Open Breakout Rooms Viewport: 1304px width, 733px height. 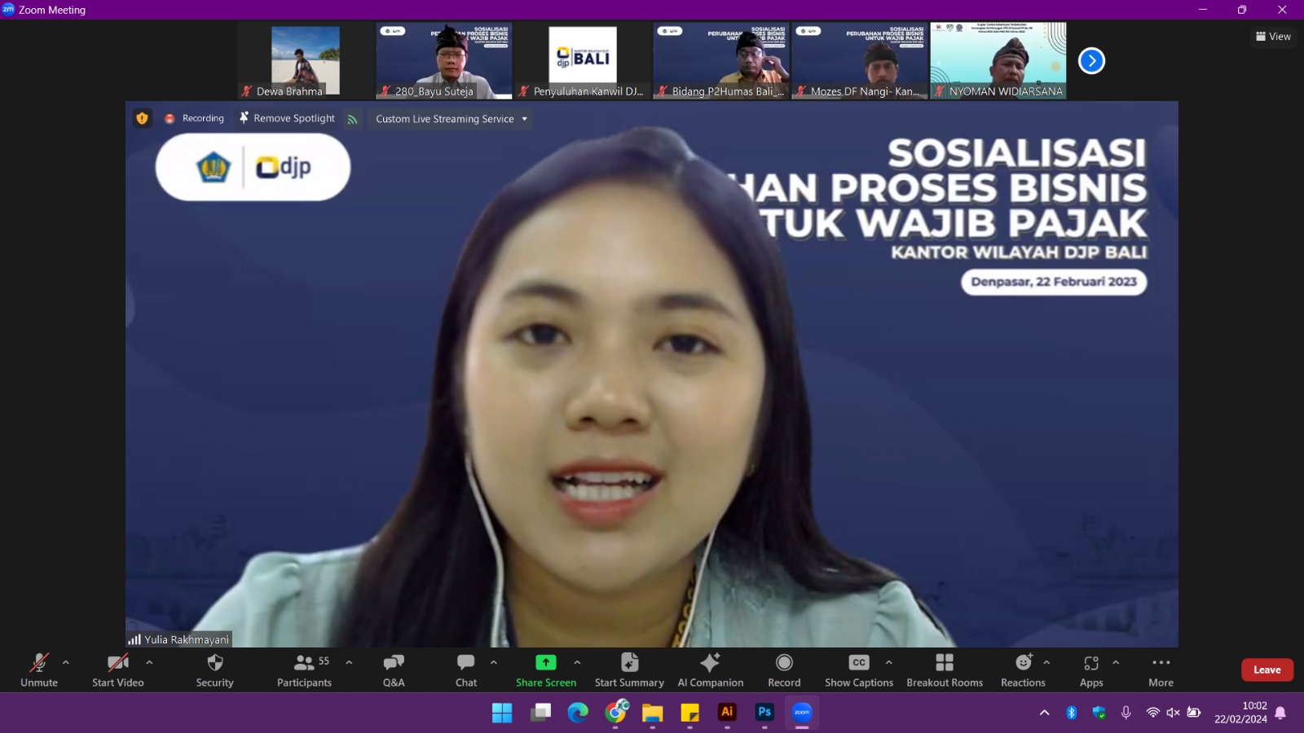coord(944,669)
